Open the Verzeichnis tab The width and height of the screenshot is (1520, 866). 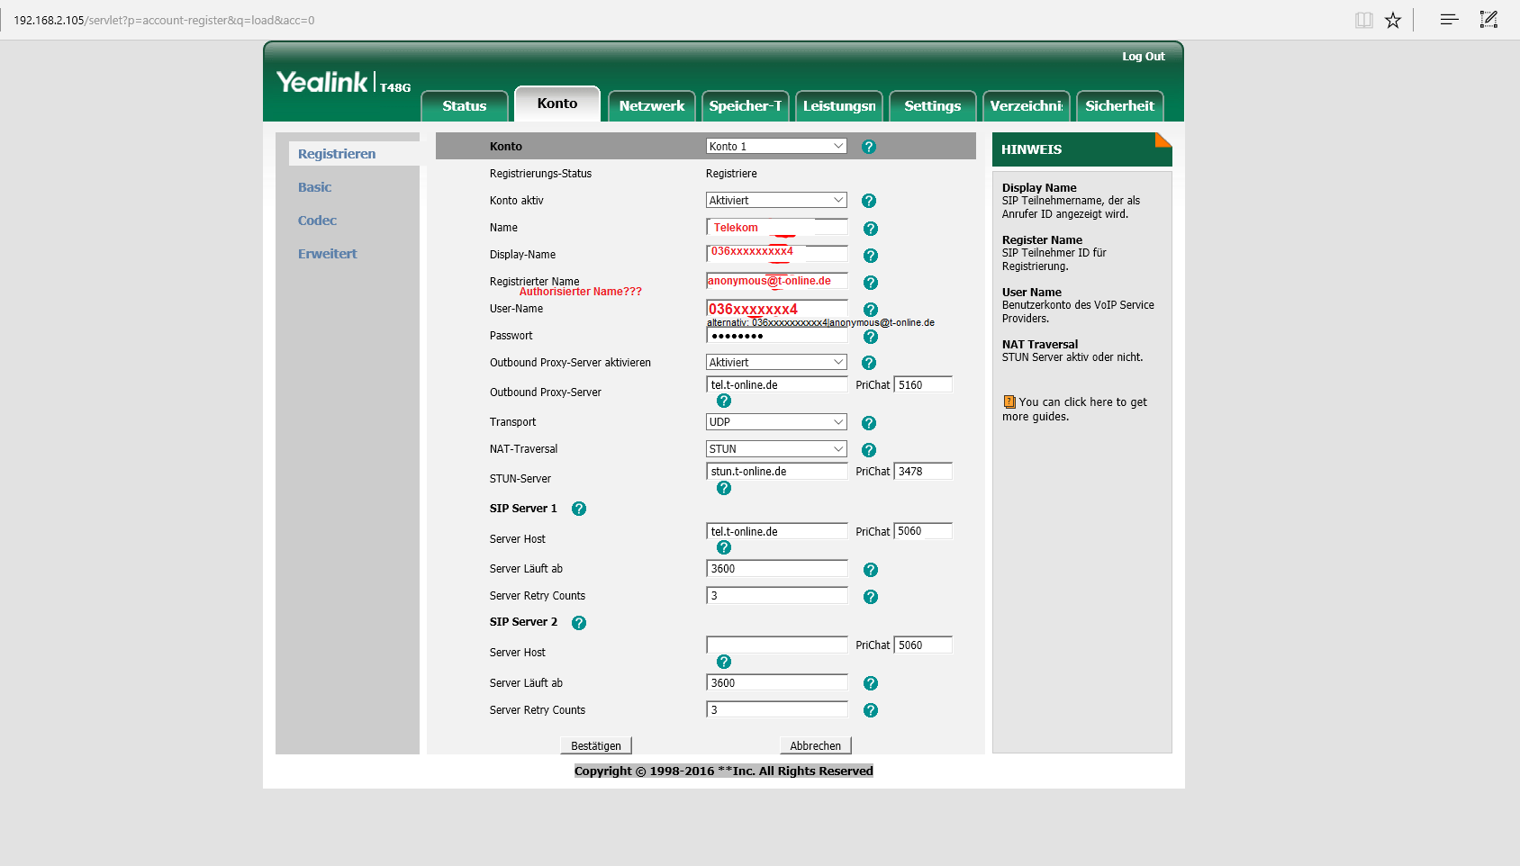[x=1027, y=106]
